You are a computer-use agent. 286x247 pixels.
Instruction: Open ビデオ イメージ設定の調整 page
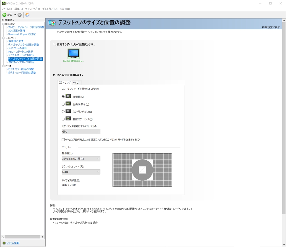pyautogui.click(x=22, y=73)
